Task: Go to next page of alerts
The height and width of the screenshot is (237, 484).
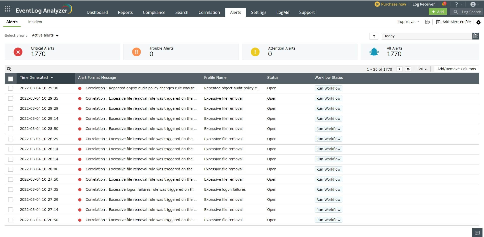Action: 399,69
